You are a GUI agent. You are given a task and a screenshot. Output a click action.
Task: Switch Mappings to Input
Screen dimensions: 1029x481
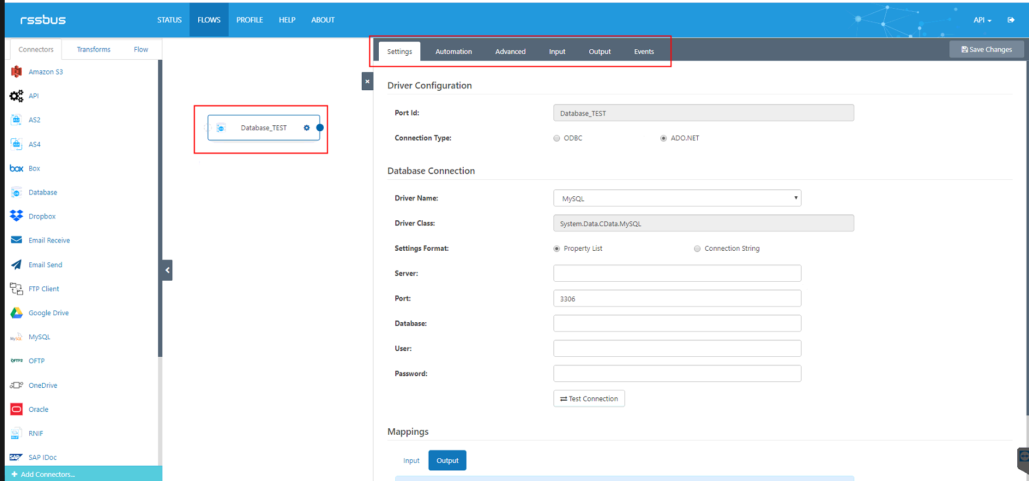pyautogui.click(x=412, y=460)
